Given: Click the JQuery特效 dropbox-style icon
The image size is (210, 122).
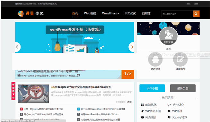Looking at the screenshot, I should pos(169,117).
